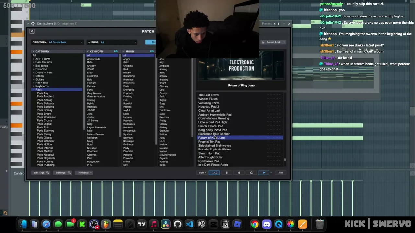Choose the Juno keyword filter
Screen dimensions: 415x233
coord(90,114)
